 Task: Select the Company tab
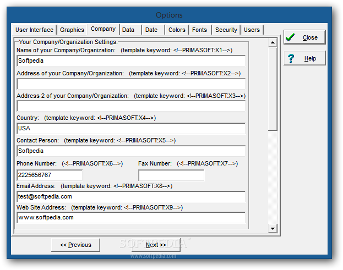click(x=104, y=29)
